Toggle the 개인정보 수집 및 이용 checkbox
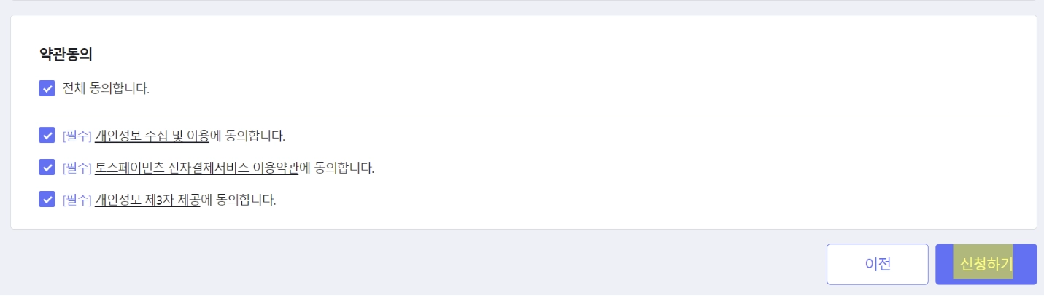Viewport: 1044px width, 296px height. click(x=47, y=136)
